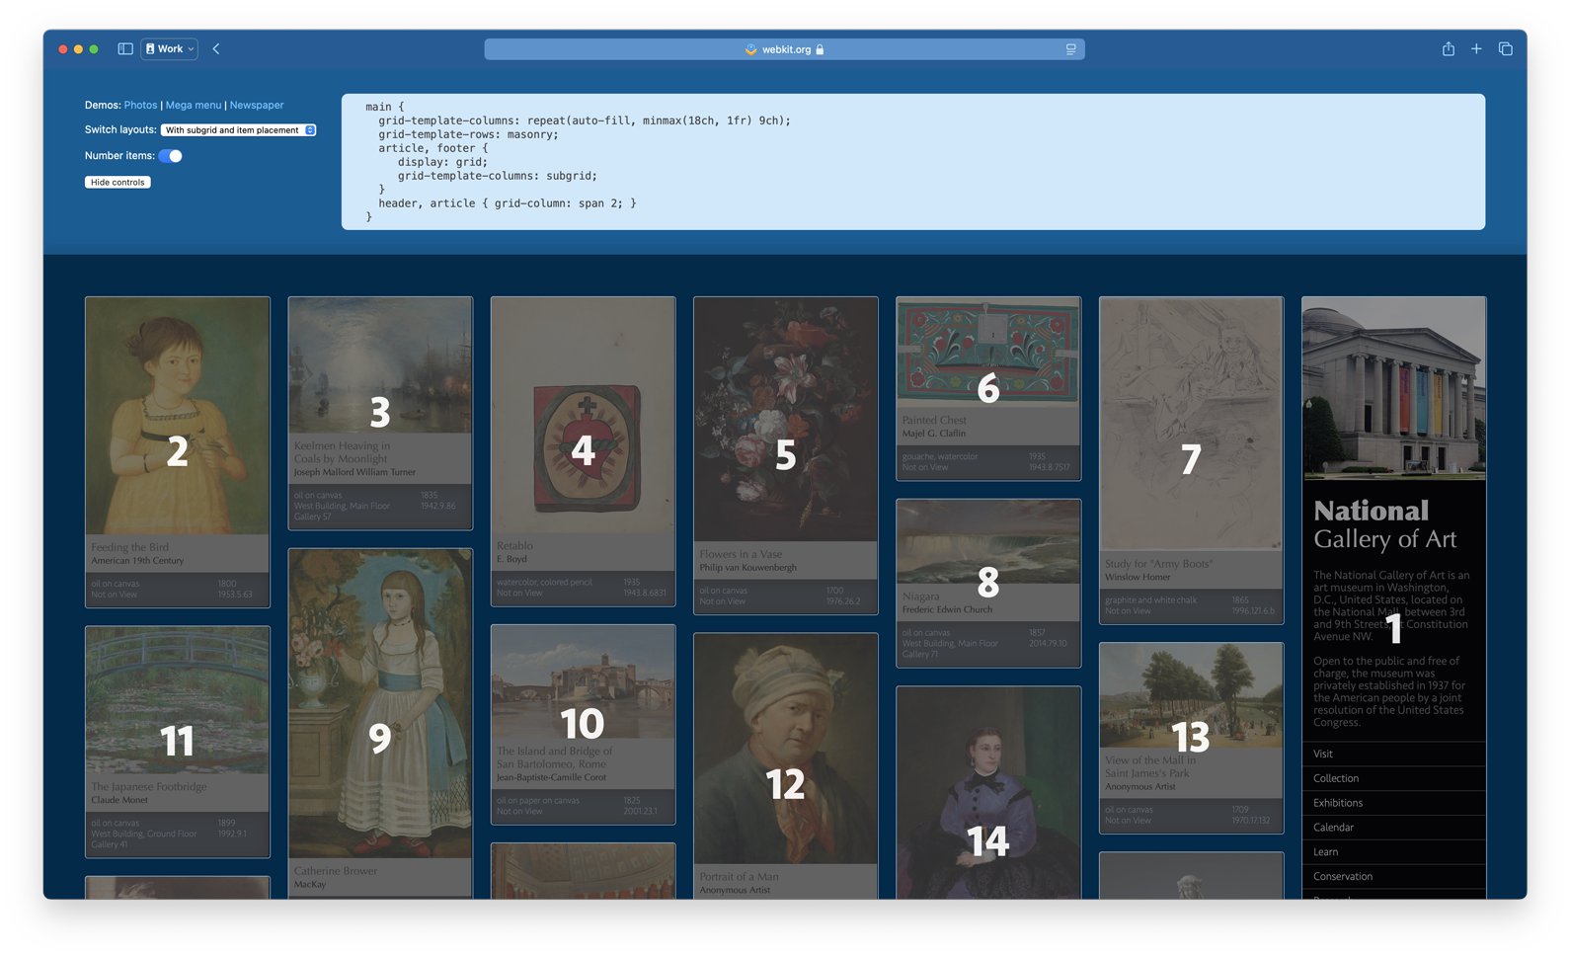
Task: Select The Japanese Footbridge card
Action: 178,742
